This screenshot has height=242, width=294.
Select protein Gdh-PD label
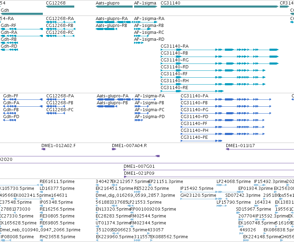coord(11,117)
